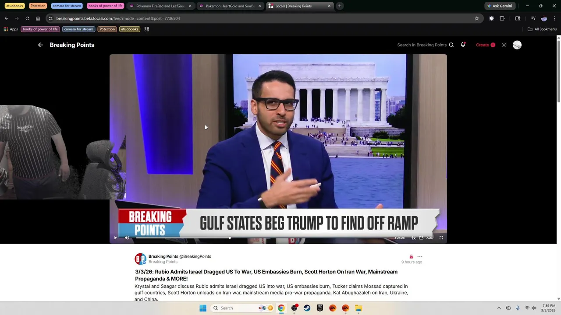This screenshot has height=315, width=561.
Task: Go back with Breaking Points arrow
Action: pyautogui.click(x=40, y=45)
